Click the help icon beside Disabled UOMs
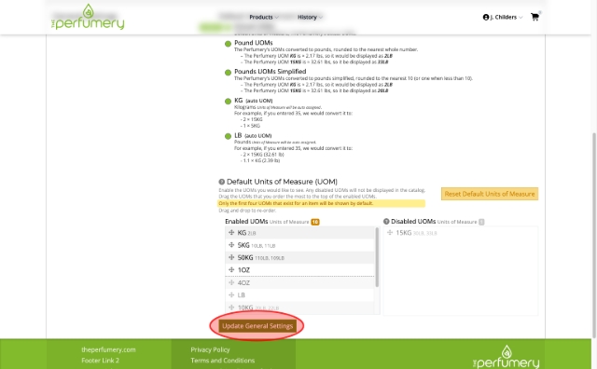This screenshot has width=597, height=369. 386,222
